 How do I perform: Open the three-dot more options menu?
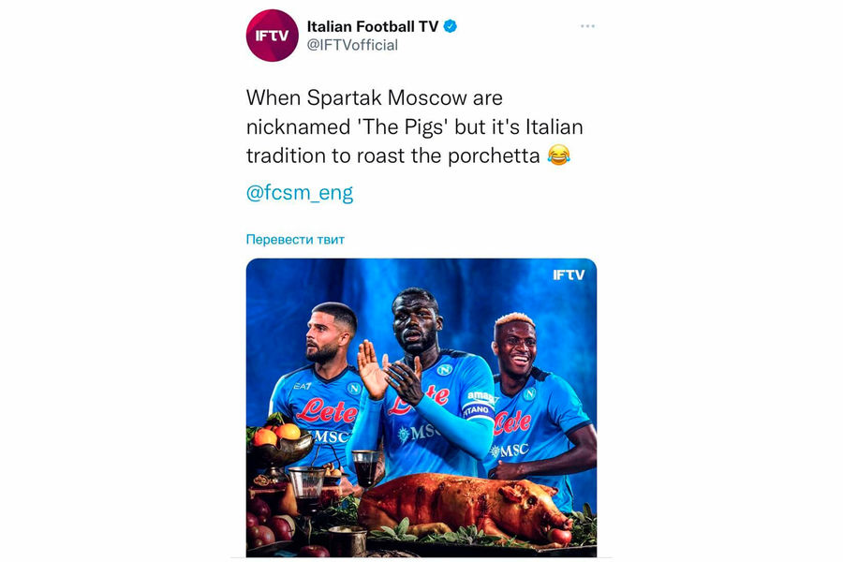point(587,26)
